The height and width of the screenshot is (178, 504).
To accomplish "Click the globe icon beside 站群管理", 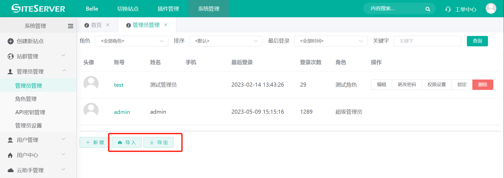I will (10, 56).
